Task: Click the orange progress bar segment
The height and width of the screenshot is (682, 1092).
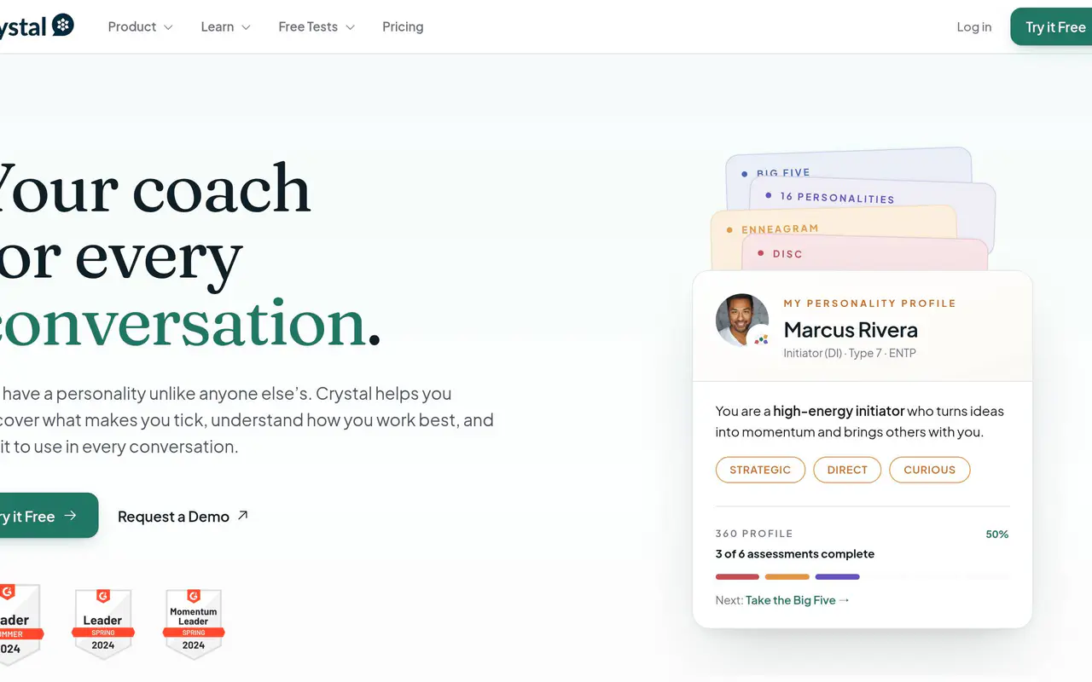Action: [787, 577]
